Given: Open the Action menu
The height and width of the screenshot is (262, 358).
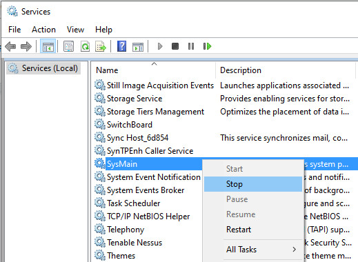Looking at the screenshot, I should tap(43, 30).
